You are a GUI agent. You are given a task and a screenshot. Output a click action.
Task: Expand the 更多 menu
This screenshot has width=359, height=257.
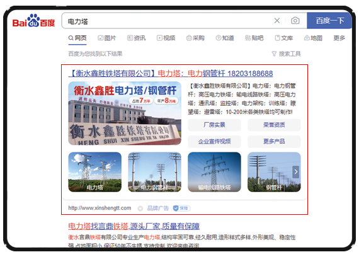click(339, 38)
